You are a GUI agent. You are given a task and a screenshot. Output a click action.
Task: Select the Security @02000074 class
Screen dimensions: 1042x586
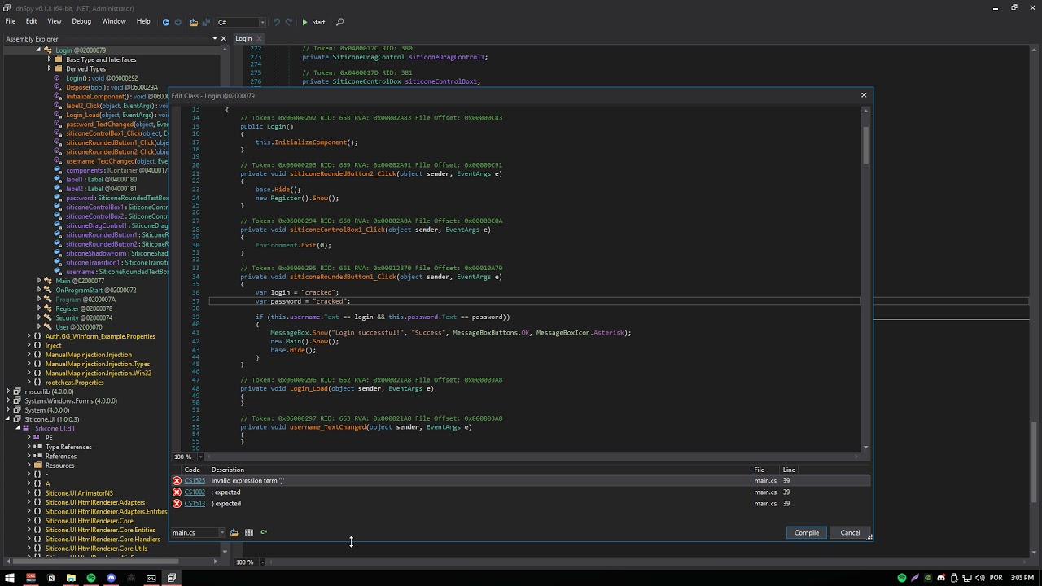84,317
